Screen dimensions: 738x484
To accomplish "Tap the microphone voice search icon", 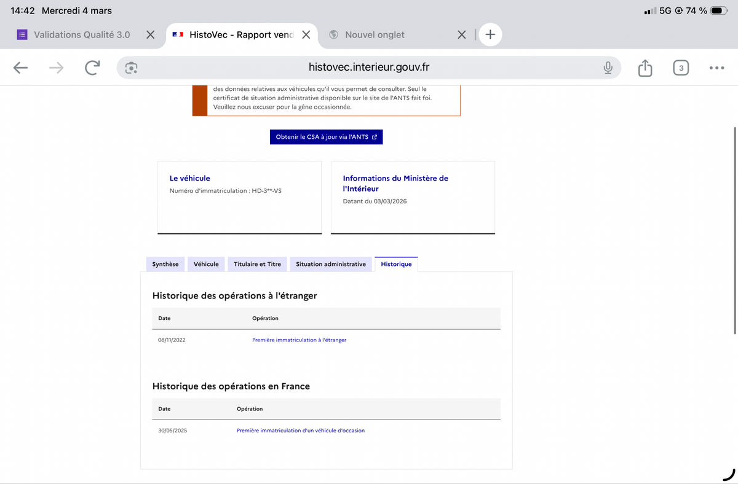I will pyautogui.click(x=608, y=68).
